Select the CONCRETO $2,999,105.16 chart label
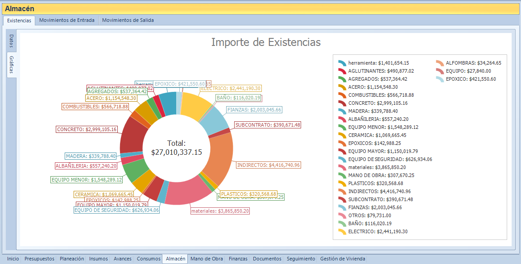This screenshot has height=264, width=521. click(x=87, y=129)
